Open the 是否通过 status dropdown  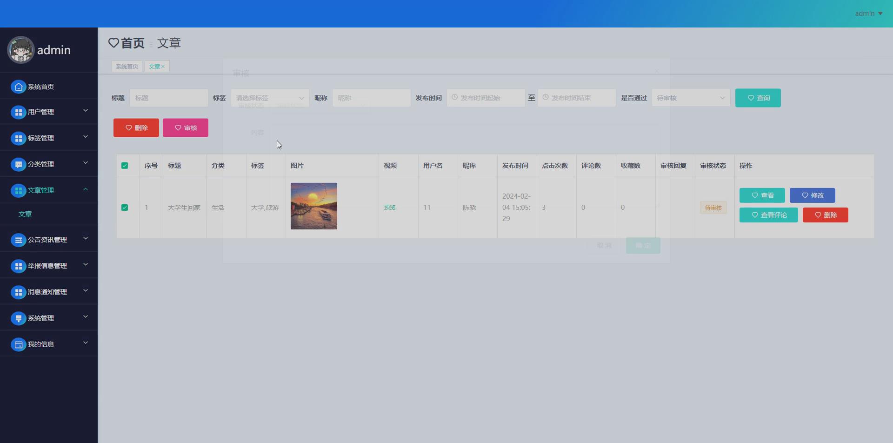click(x=691, y=98)
